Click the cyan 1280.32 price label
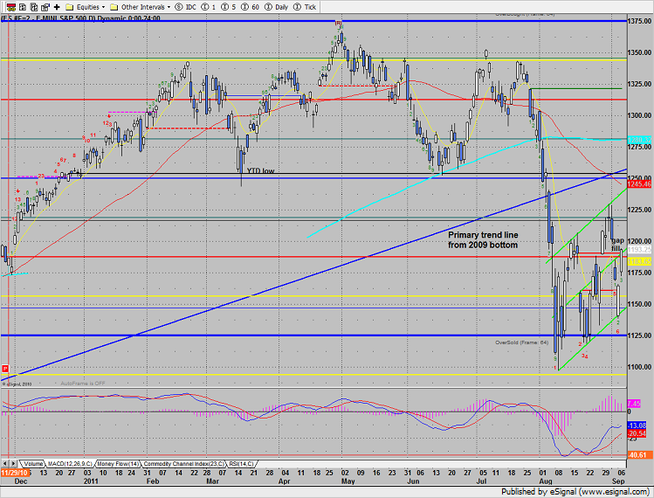This screenshot has width=654, height=498. (x=639, y=141)
